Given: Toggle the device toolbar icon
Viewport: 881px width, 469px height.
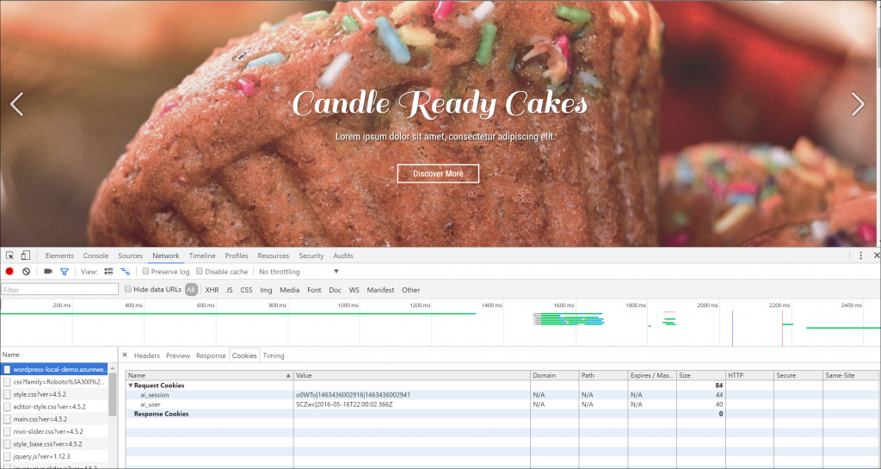Looking at the screenshot, I should point(26,256).
